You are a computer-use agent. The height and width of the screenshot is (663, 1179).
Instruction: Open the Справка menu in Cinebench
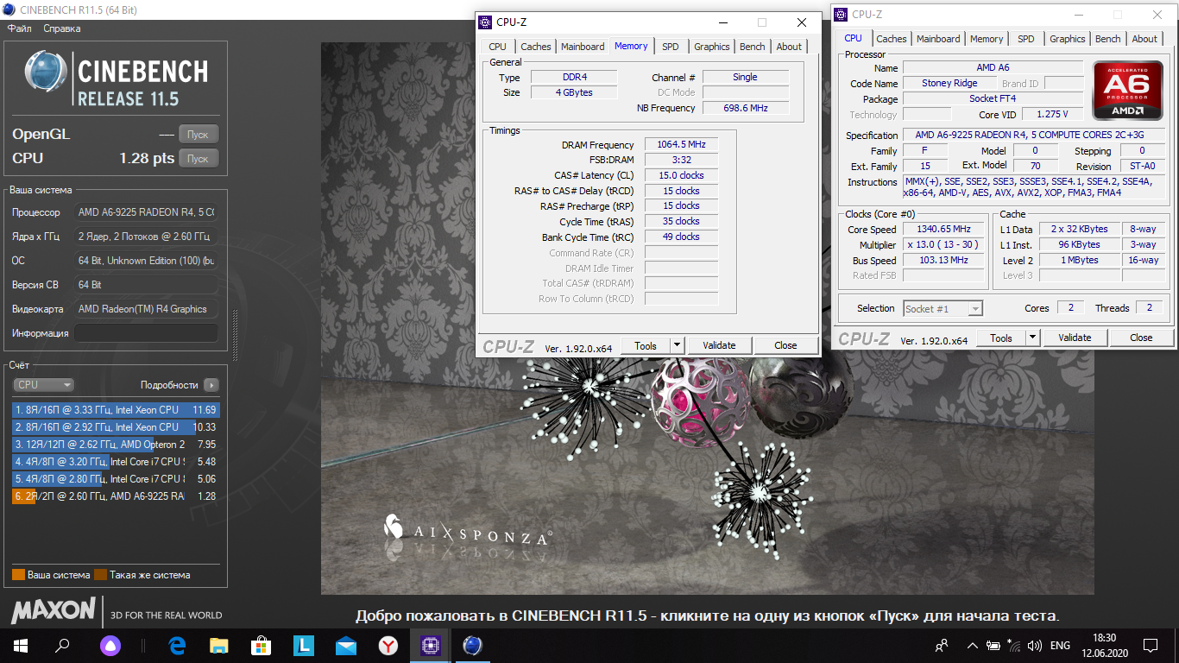[61, 28]
